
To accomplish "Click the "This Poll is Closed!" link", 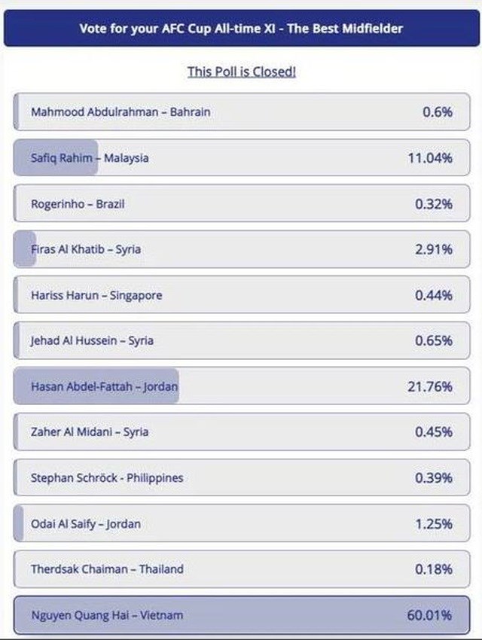I will click(x=241, y=72).
